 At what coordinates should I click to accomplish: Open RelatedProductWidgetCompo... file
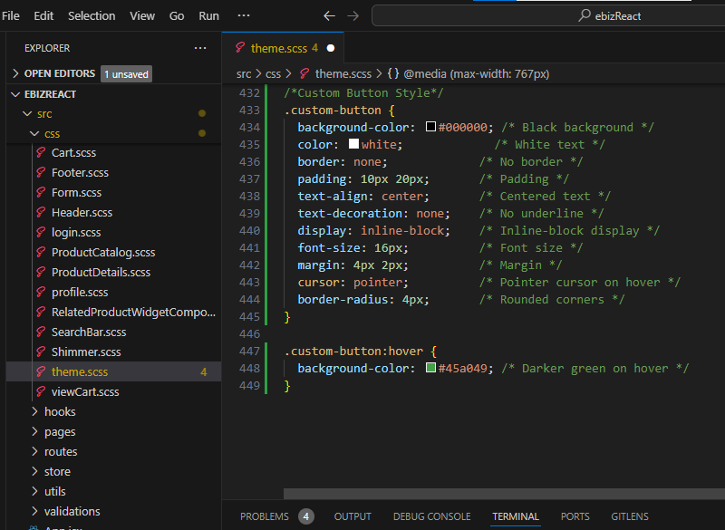133,312
